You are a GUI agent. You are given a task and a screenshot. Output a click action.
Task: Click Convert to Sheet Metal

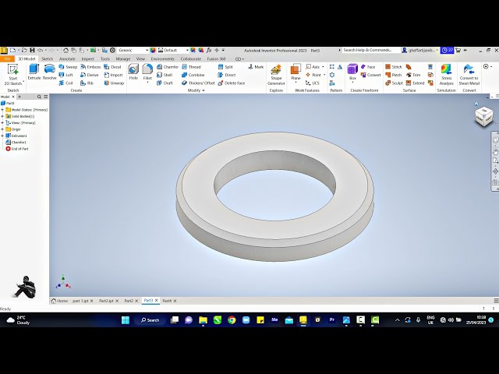(x=469, y=75)
